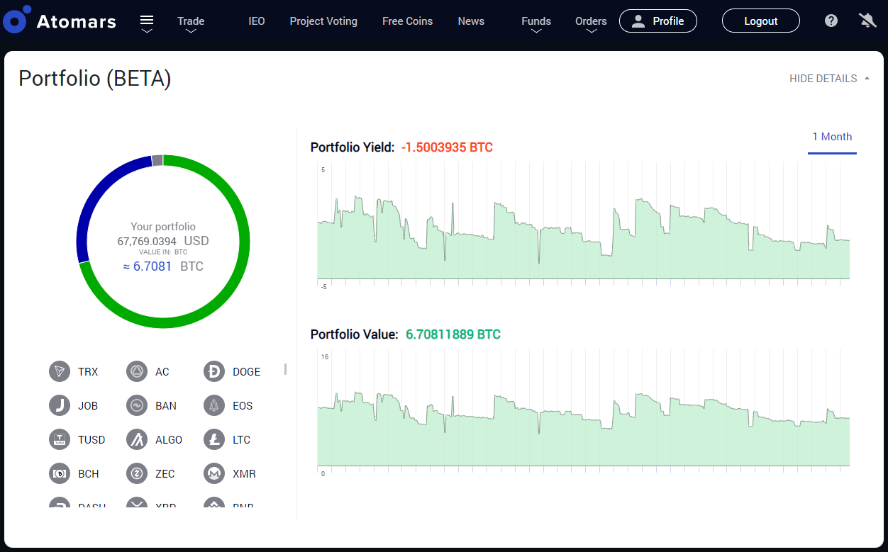Screen dimensions: 888x552
Task: Click the coin list scrollbar
Action: click(286, 369)
